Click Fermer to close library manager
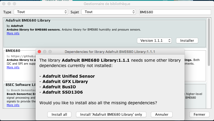 pos(199,114)
